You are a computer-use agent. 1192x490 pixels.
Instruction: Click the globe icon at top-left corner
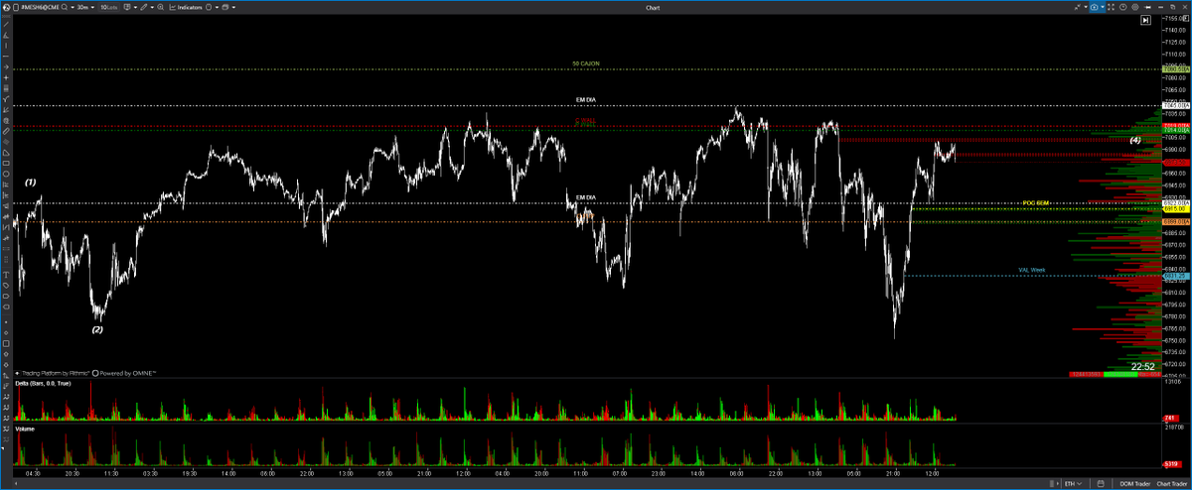(6, 7)
